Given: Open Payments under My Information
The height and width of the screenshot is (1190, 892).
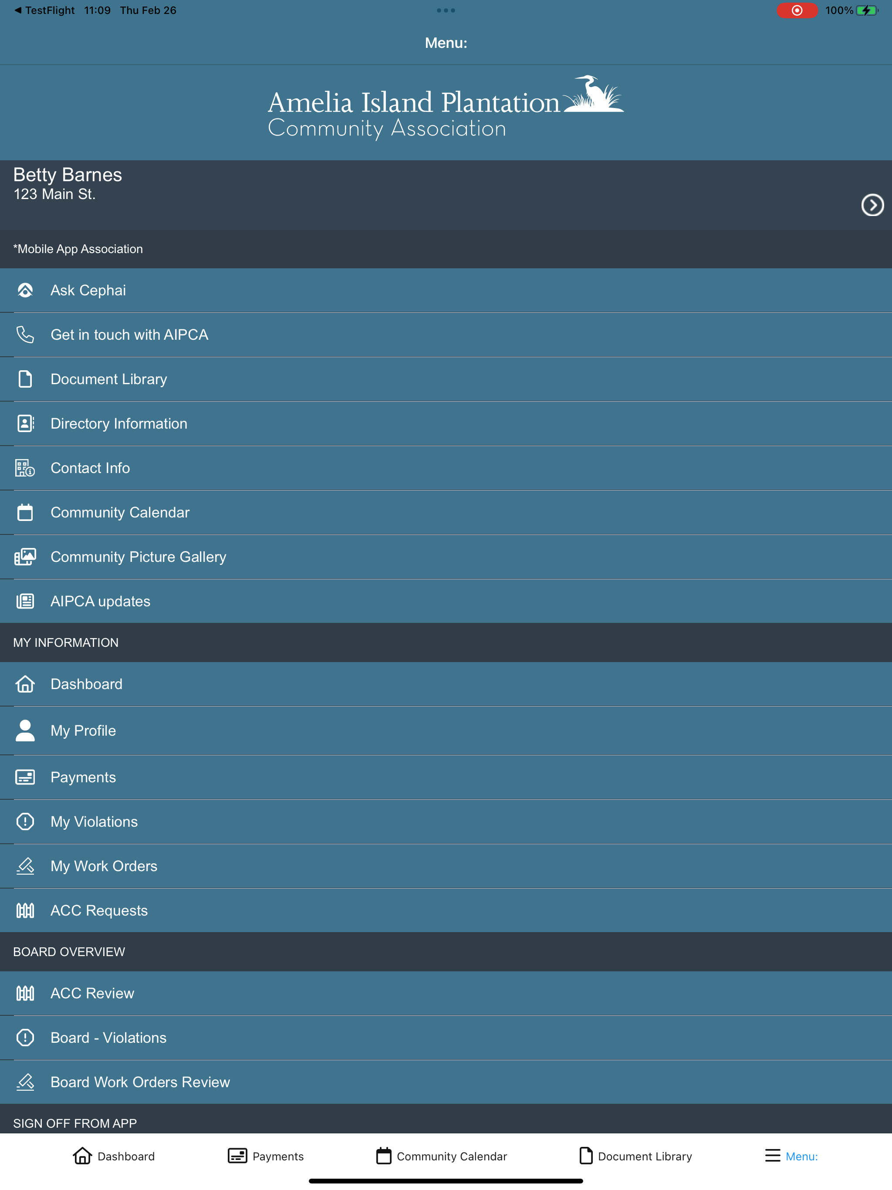Looking at the screenshot, I should point(446,778).
